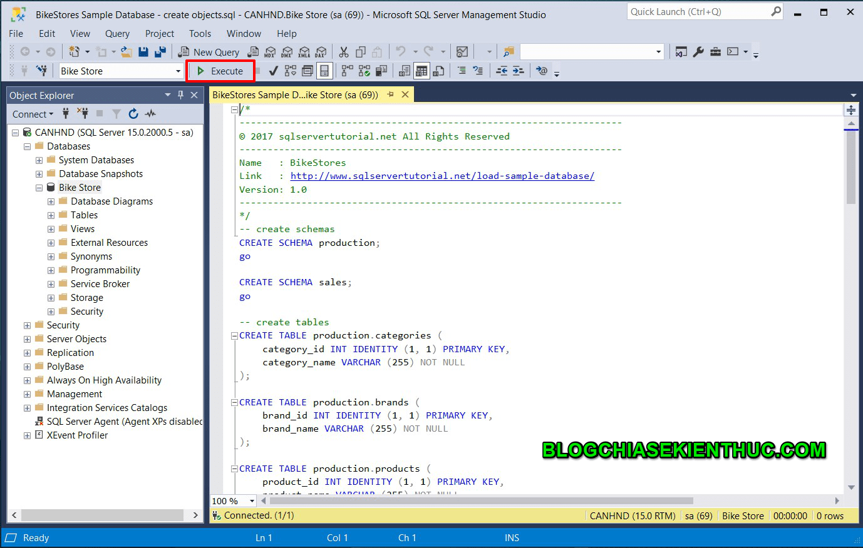Select the New Query toolbar icon
863x548 pixels.
pos(216,51)
